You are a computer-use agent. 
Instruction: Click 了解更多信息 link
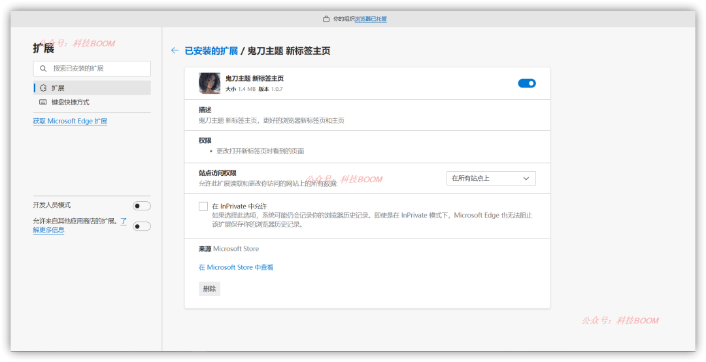tap(48, 229)
